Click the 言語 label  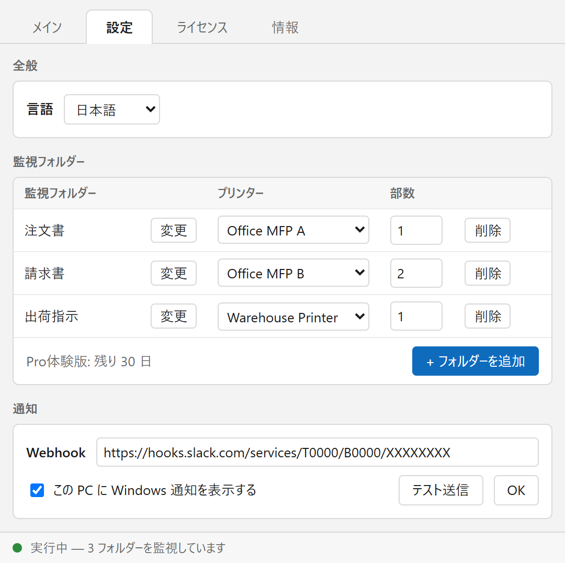40,109
